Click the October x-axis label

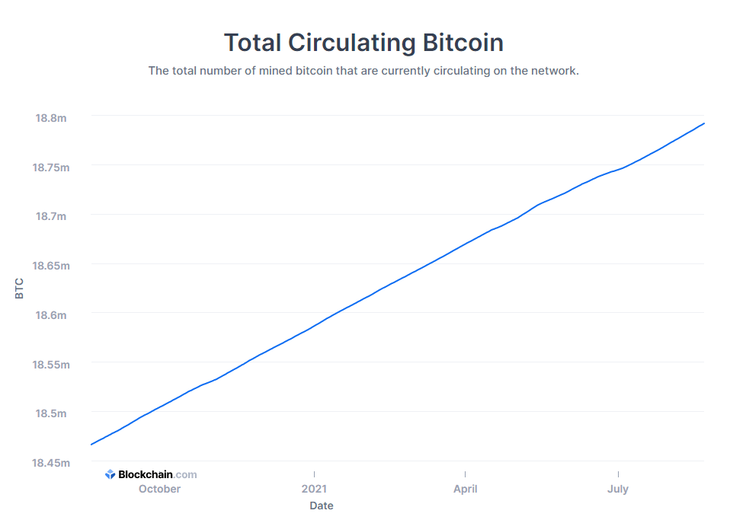[159, 489]
